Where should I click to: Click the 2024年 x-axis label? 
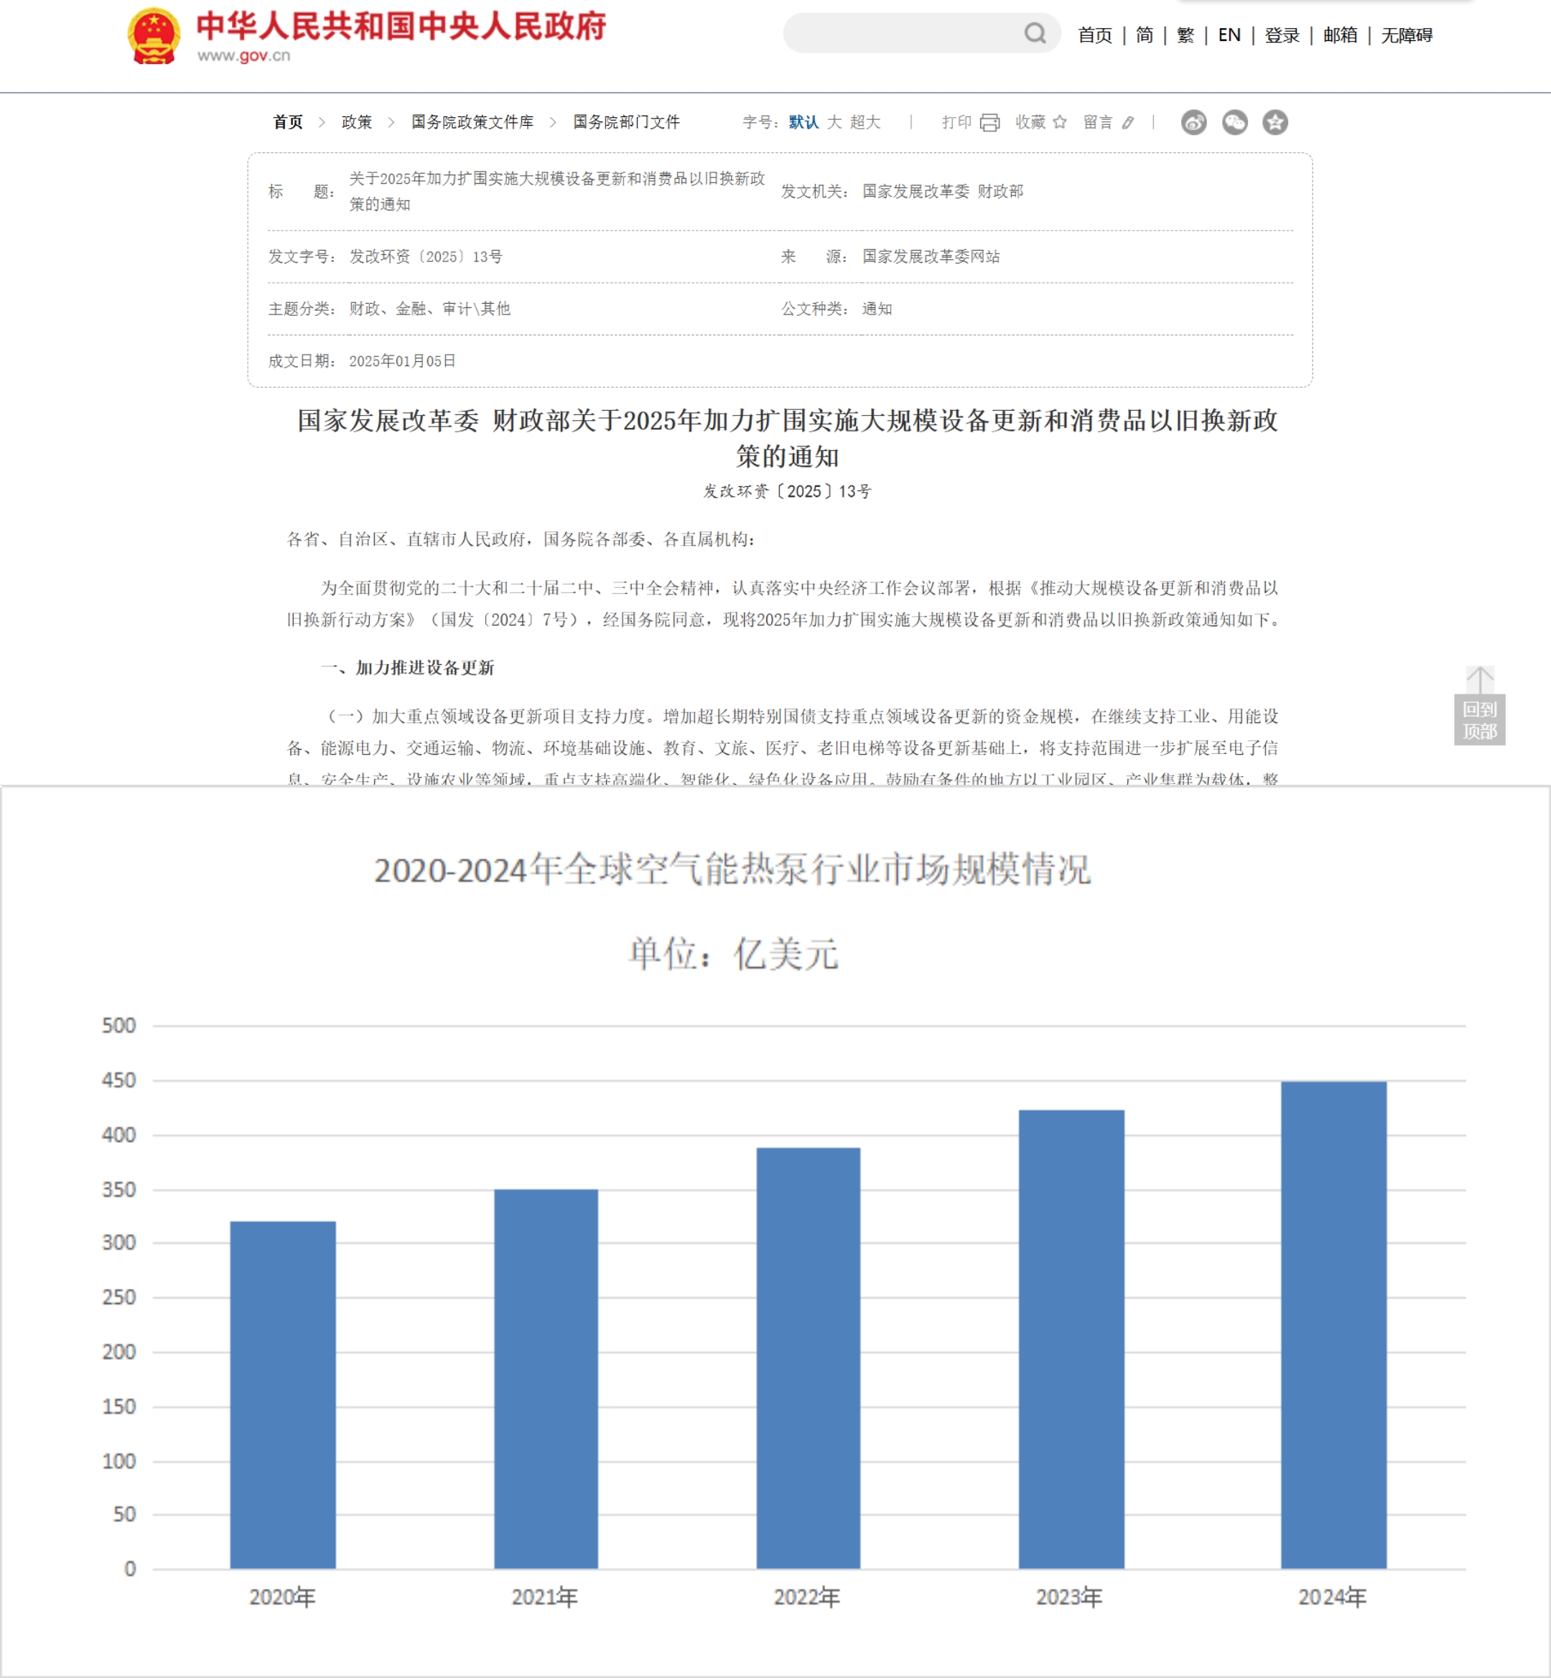tap(1333, 1598)
